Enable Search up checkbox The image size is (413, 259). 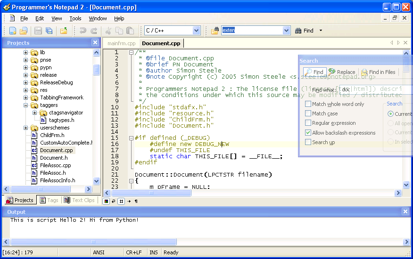coord(308,142)
